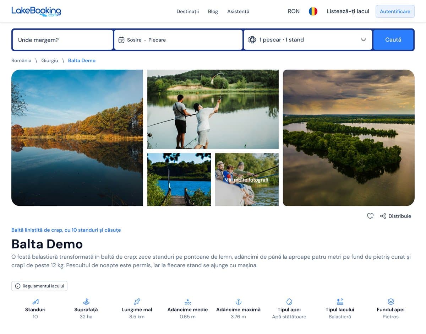Image resolution: width=426 pixels, height=334 pixels.
Task: Click the Autentificare button
Action: point(395,11)
